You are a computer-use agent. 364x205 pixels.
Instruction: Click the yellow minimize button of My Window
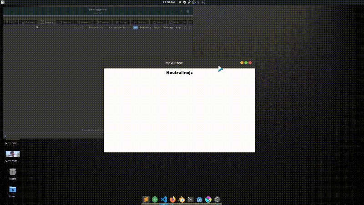coord(242,63)
